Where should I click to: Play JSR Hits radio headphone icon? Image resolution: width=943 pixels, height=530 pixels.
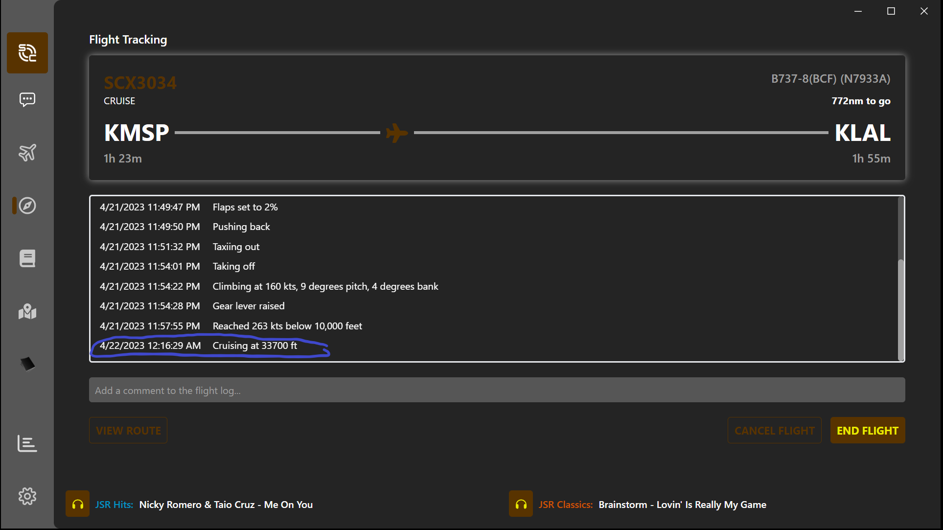77,504
